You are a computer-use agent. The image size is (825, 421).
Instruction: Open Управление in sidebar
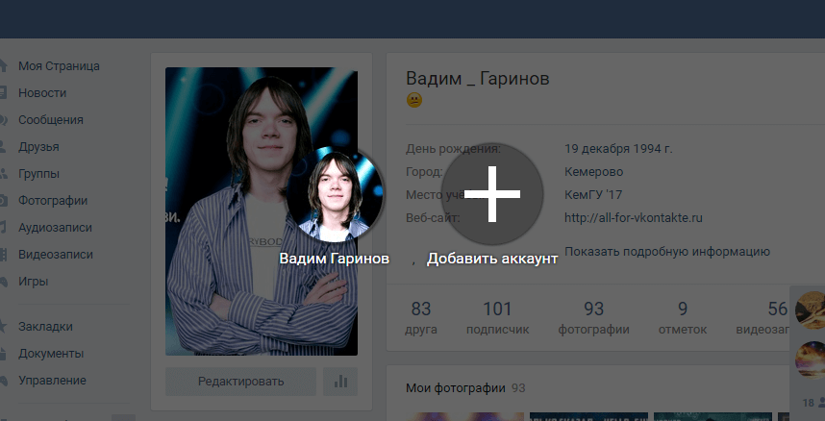pos(52,380)
